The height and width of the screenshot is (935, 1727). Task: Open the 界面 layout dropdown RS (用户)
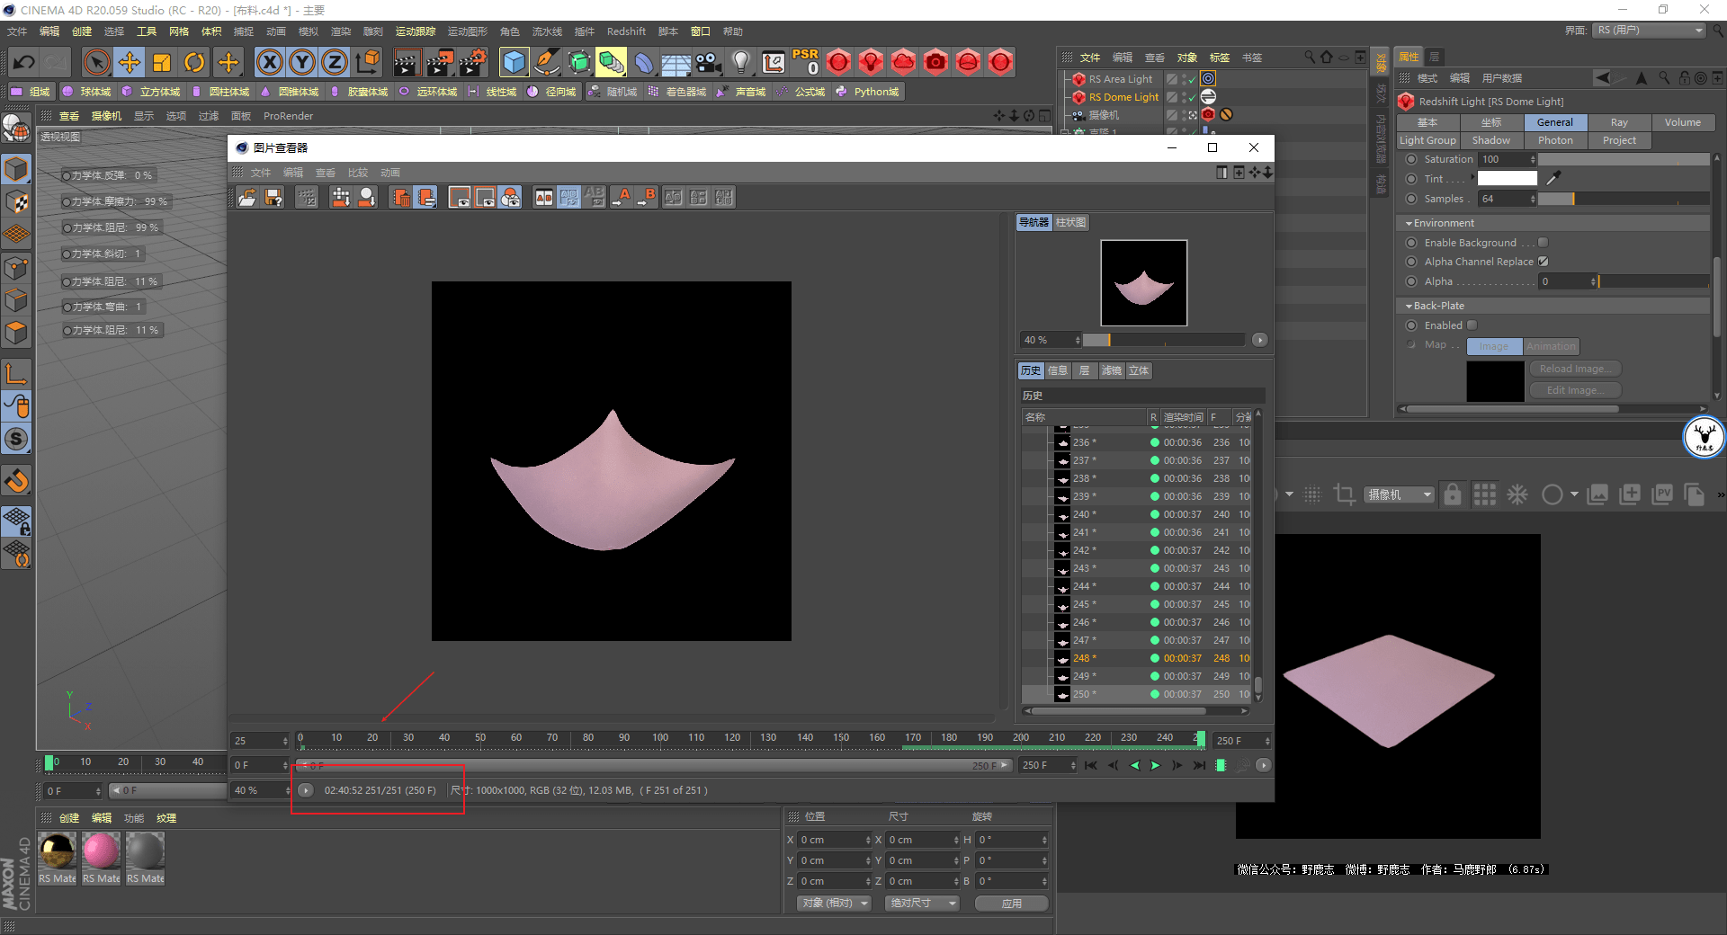pos(1650,30)
